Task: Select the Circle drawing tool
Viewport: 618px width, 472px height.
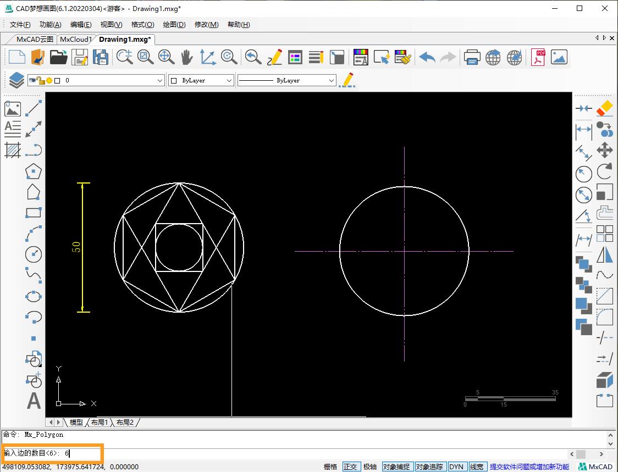Action: [34, 254]
